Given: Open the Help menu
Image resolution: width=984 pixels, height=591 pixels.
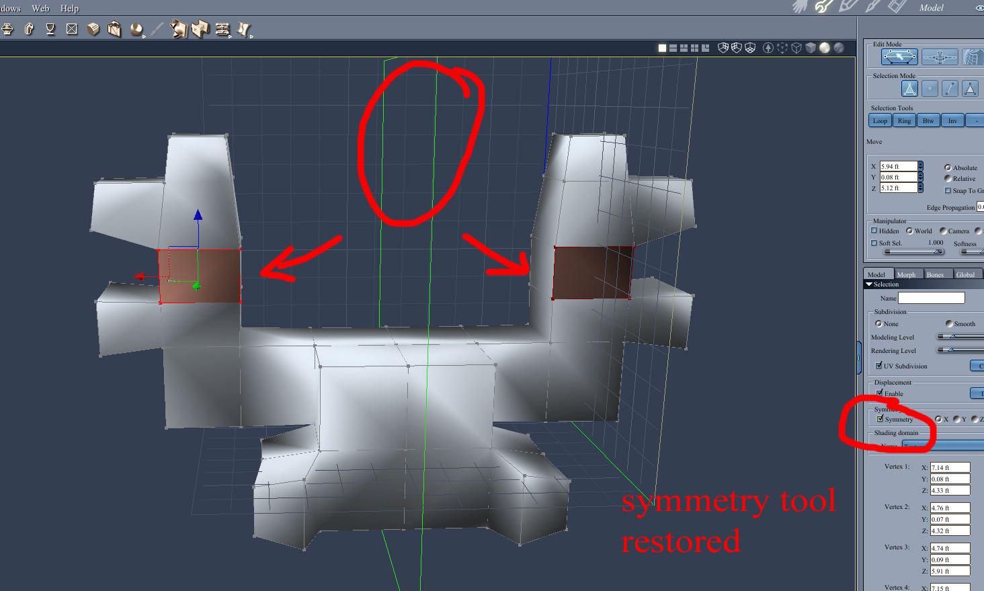Looking at the screenshot, I should 69,8.
